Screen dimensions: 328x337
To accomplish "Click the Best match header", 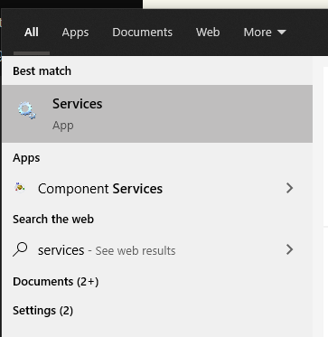I will click(42, 71).
